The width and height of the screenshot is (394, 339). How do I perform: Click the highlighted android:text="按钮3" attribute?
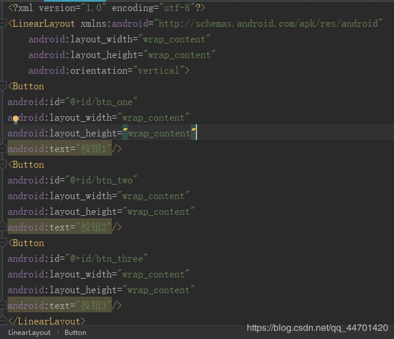click(60, 305)
